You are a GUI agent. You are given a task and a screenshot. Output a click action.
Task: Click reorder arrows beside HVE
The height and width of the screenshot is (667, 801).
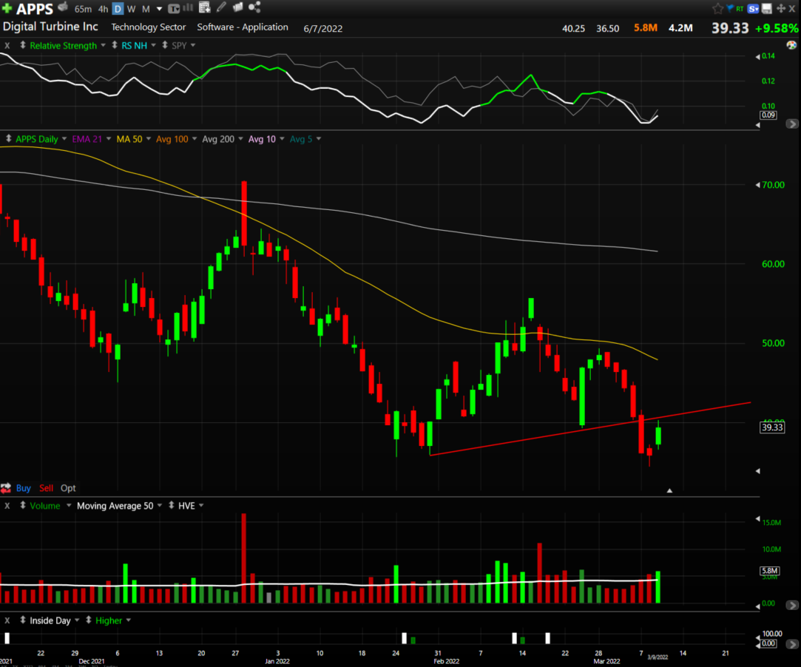[x=171, y=505]
